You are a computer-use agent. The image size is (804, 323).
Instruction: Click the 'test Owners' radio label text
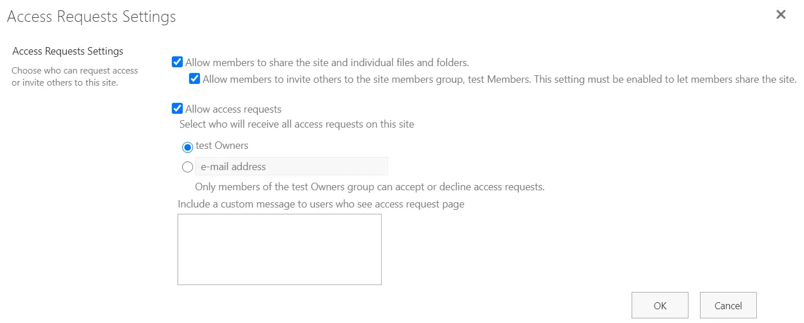point(222,146)
